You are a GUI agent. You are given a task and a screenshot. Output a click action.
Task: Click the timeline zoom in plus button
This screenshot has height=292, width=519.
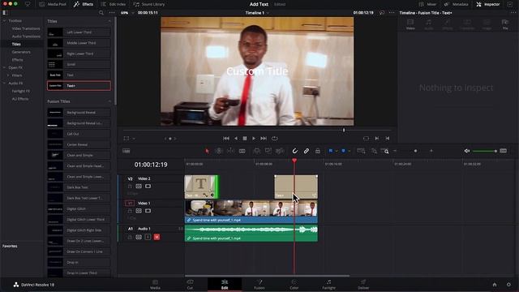click(x=431, y=151)
